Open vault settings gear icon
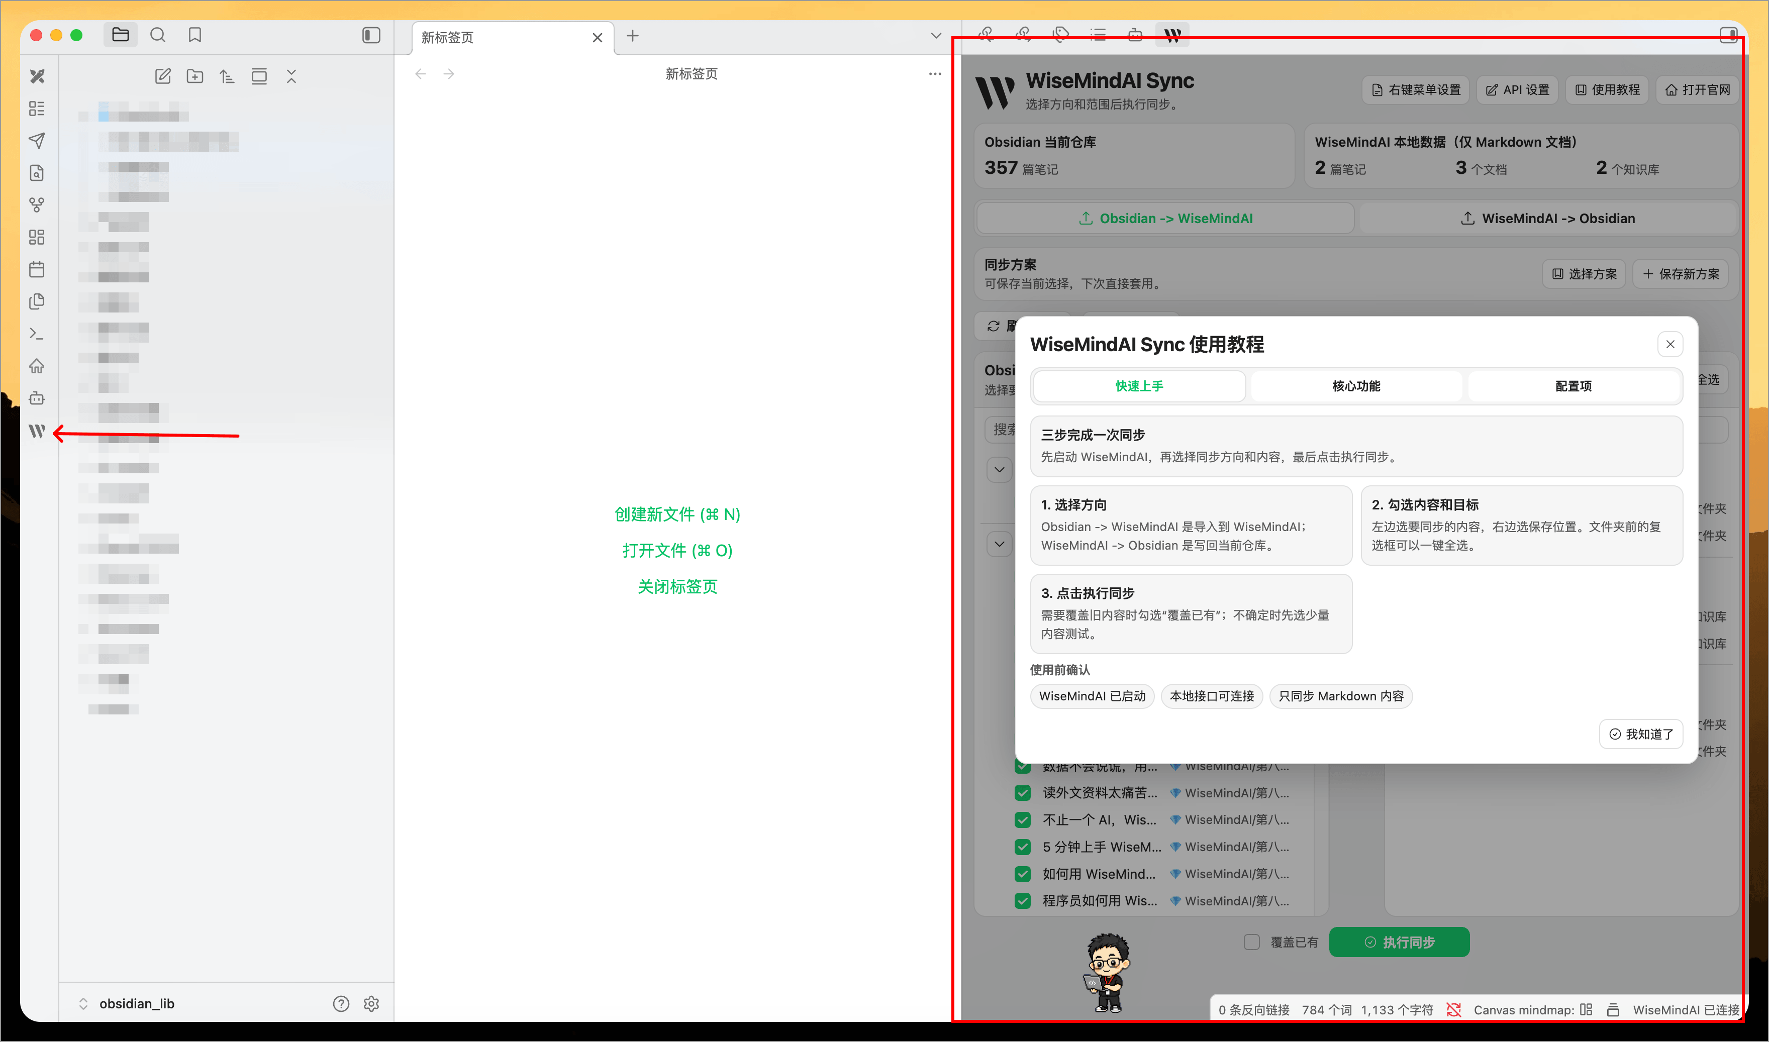The width and height of the screenshot is (1769, 1042). (371, 1003)
